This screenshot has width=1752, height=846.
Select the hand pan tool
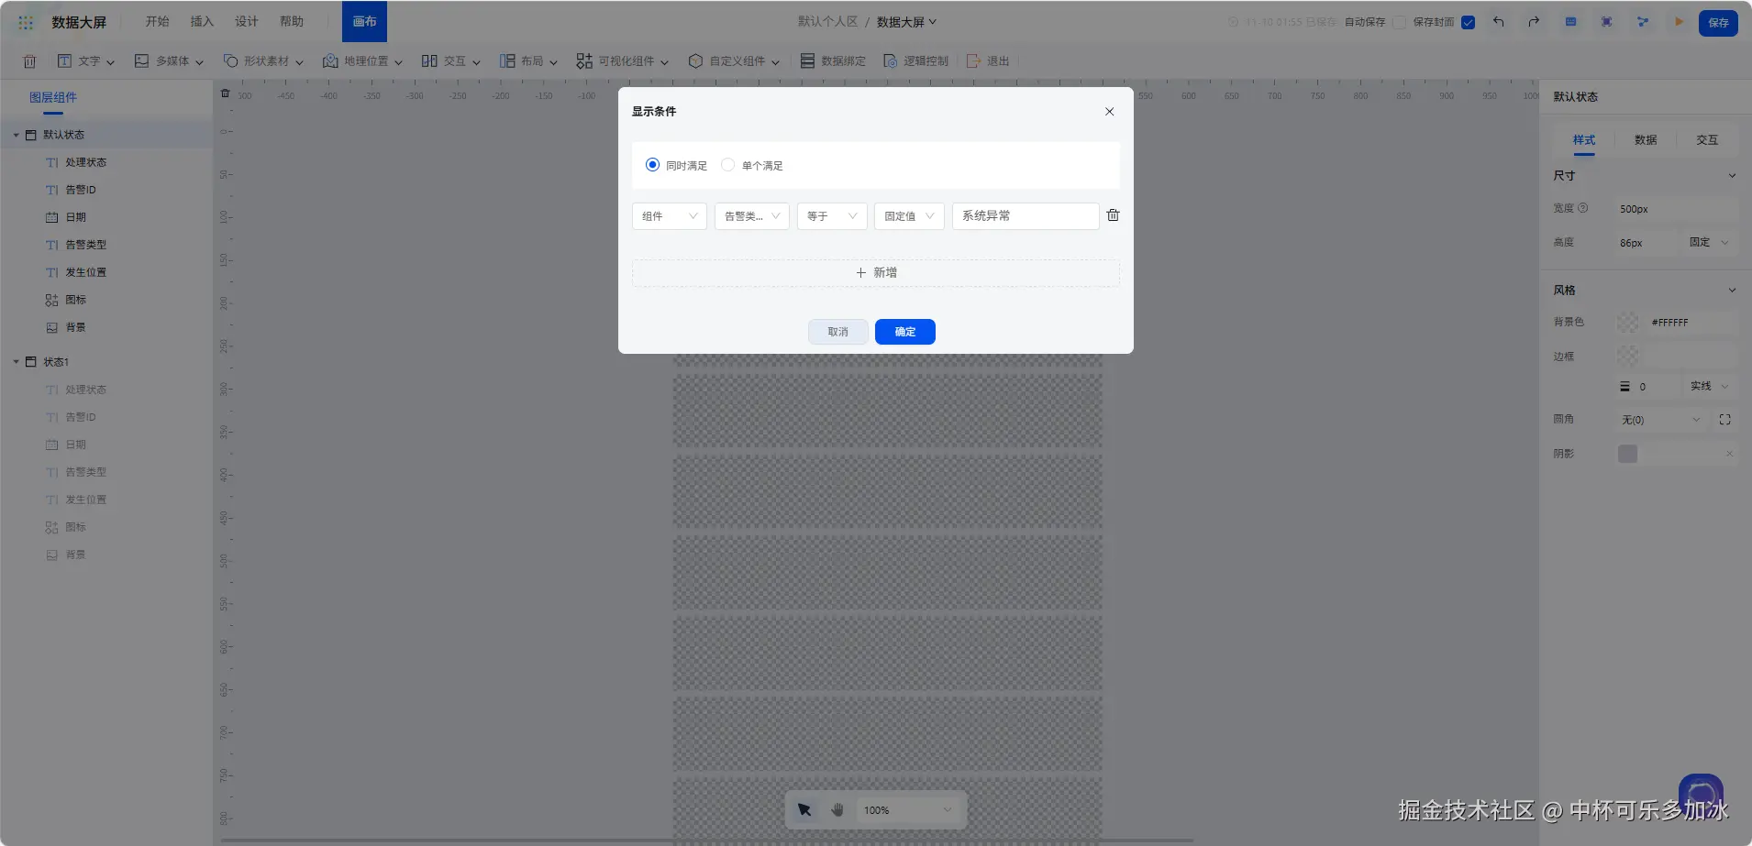(837, 810)
